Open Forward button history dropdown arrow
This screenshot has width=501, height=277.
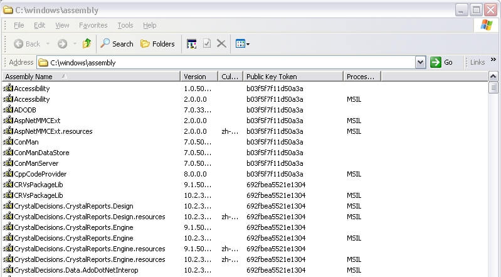pyautogui.click(x=75, y=43)
